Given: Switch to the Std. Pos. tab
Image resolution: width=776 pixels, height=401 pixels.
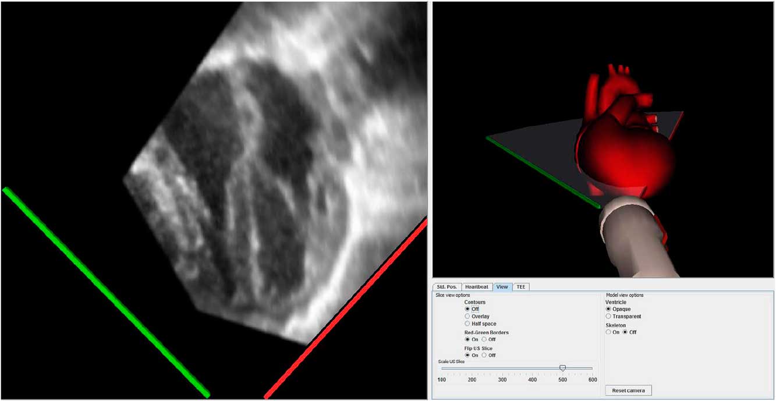Looking at the screenshot, I should [447, 286].
